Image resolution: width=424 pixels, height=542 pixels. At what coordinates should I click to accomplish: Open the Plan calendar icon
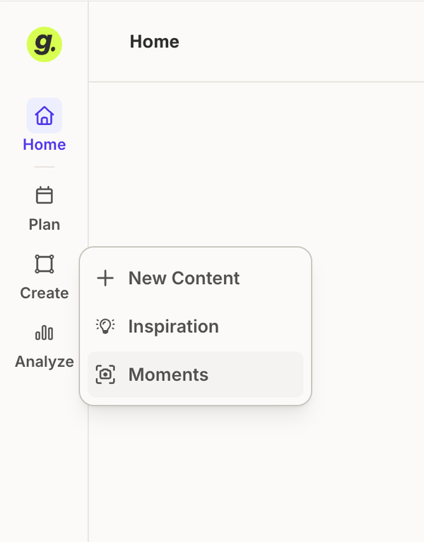tap(45, 195)
